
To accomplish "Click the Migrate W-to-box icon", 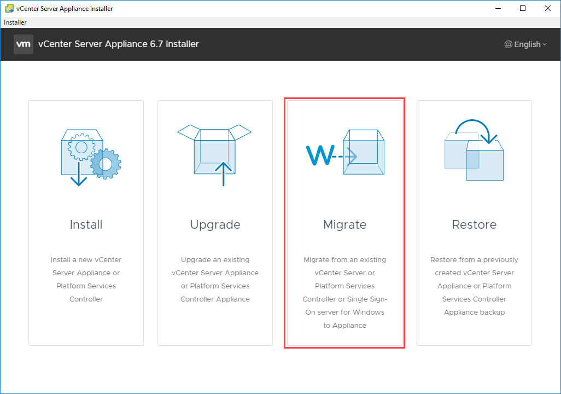I will [345, 152].
